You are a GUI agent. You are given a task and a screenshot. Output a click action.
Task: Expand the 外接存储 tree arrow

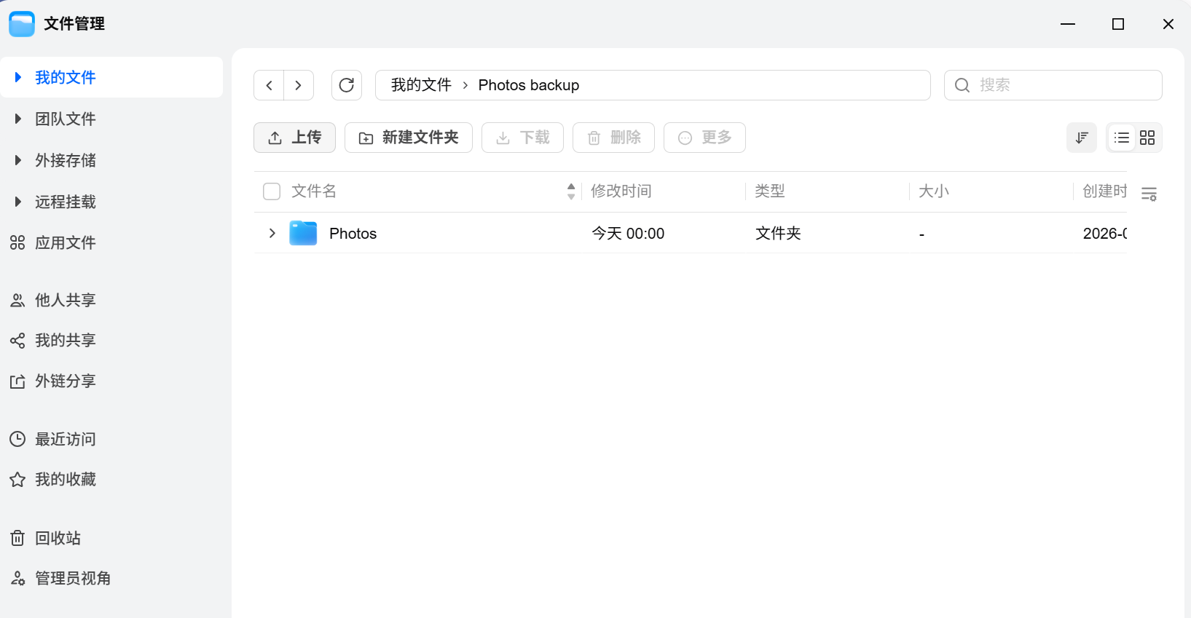coord(18,160)
